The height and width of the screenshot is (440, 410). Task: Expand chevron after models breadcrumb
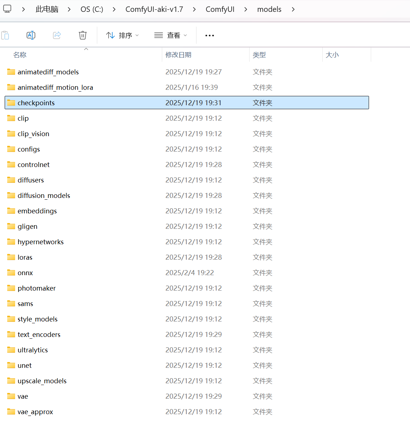[293, 9]
